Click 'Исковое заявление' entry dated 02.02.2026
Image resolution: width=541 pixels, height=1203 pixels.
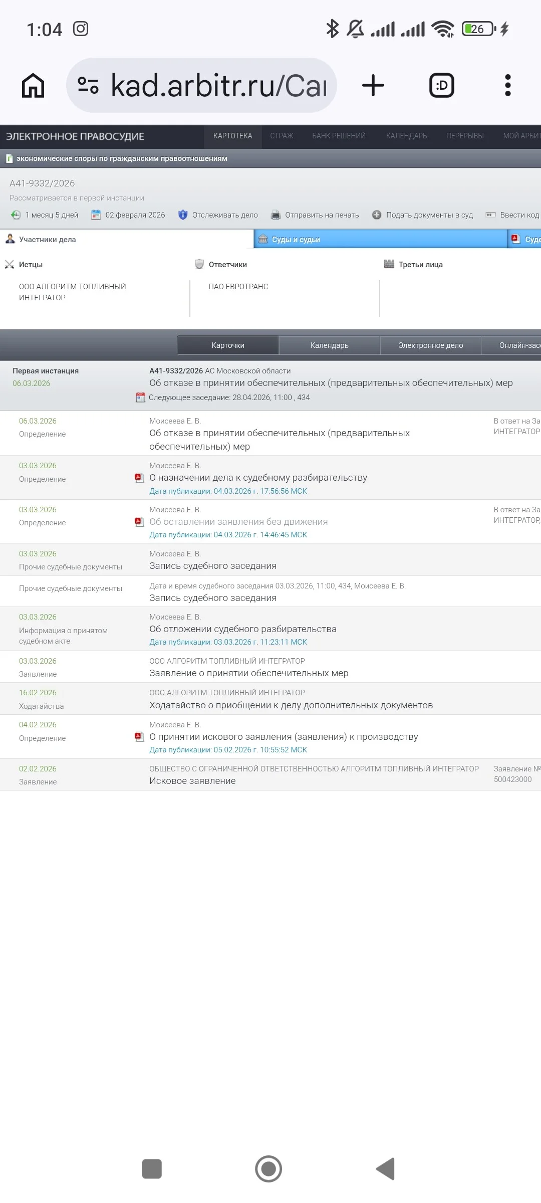coord(192,781)
